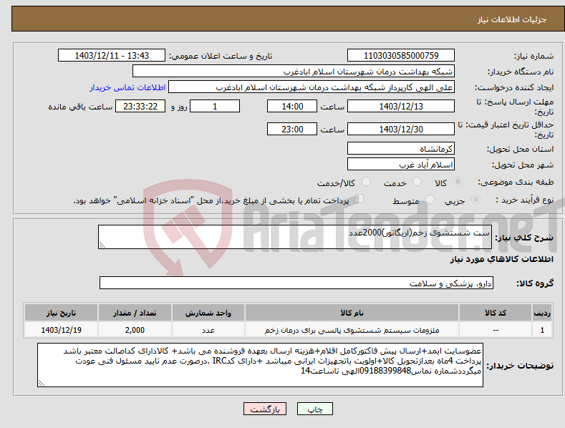Click the validity time field 23:00
The width and height of the screenshot is (565, 428).
292,129
